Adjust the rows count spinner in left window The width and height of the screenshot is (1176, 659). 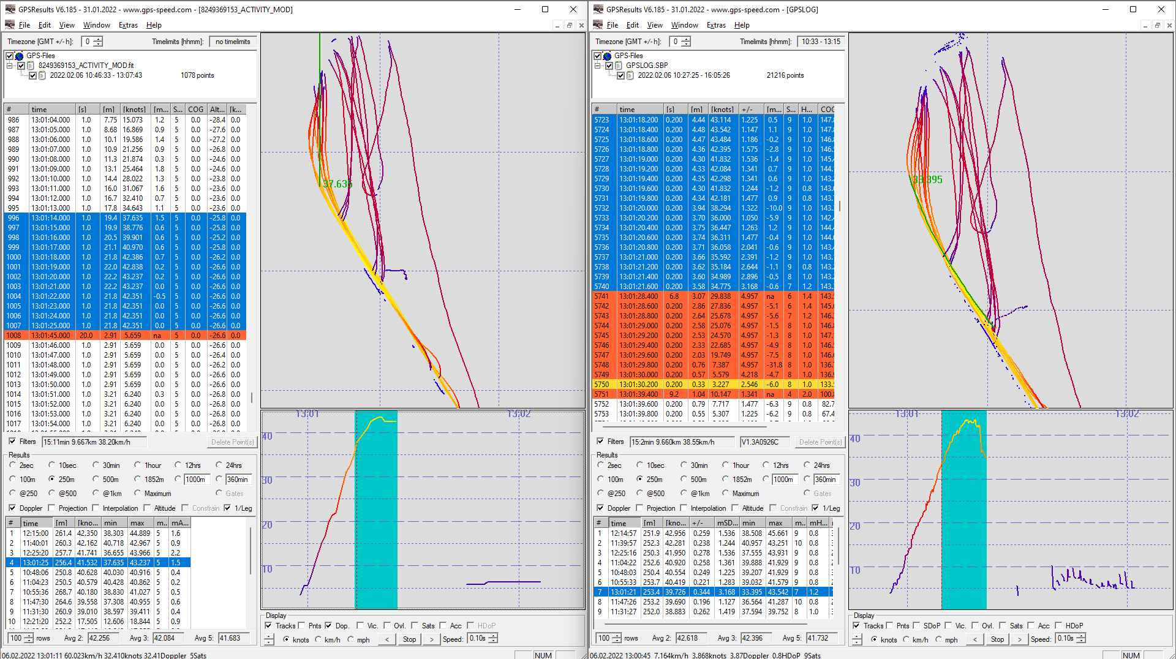click(28, 638)
